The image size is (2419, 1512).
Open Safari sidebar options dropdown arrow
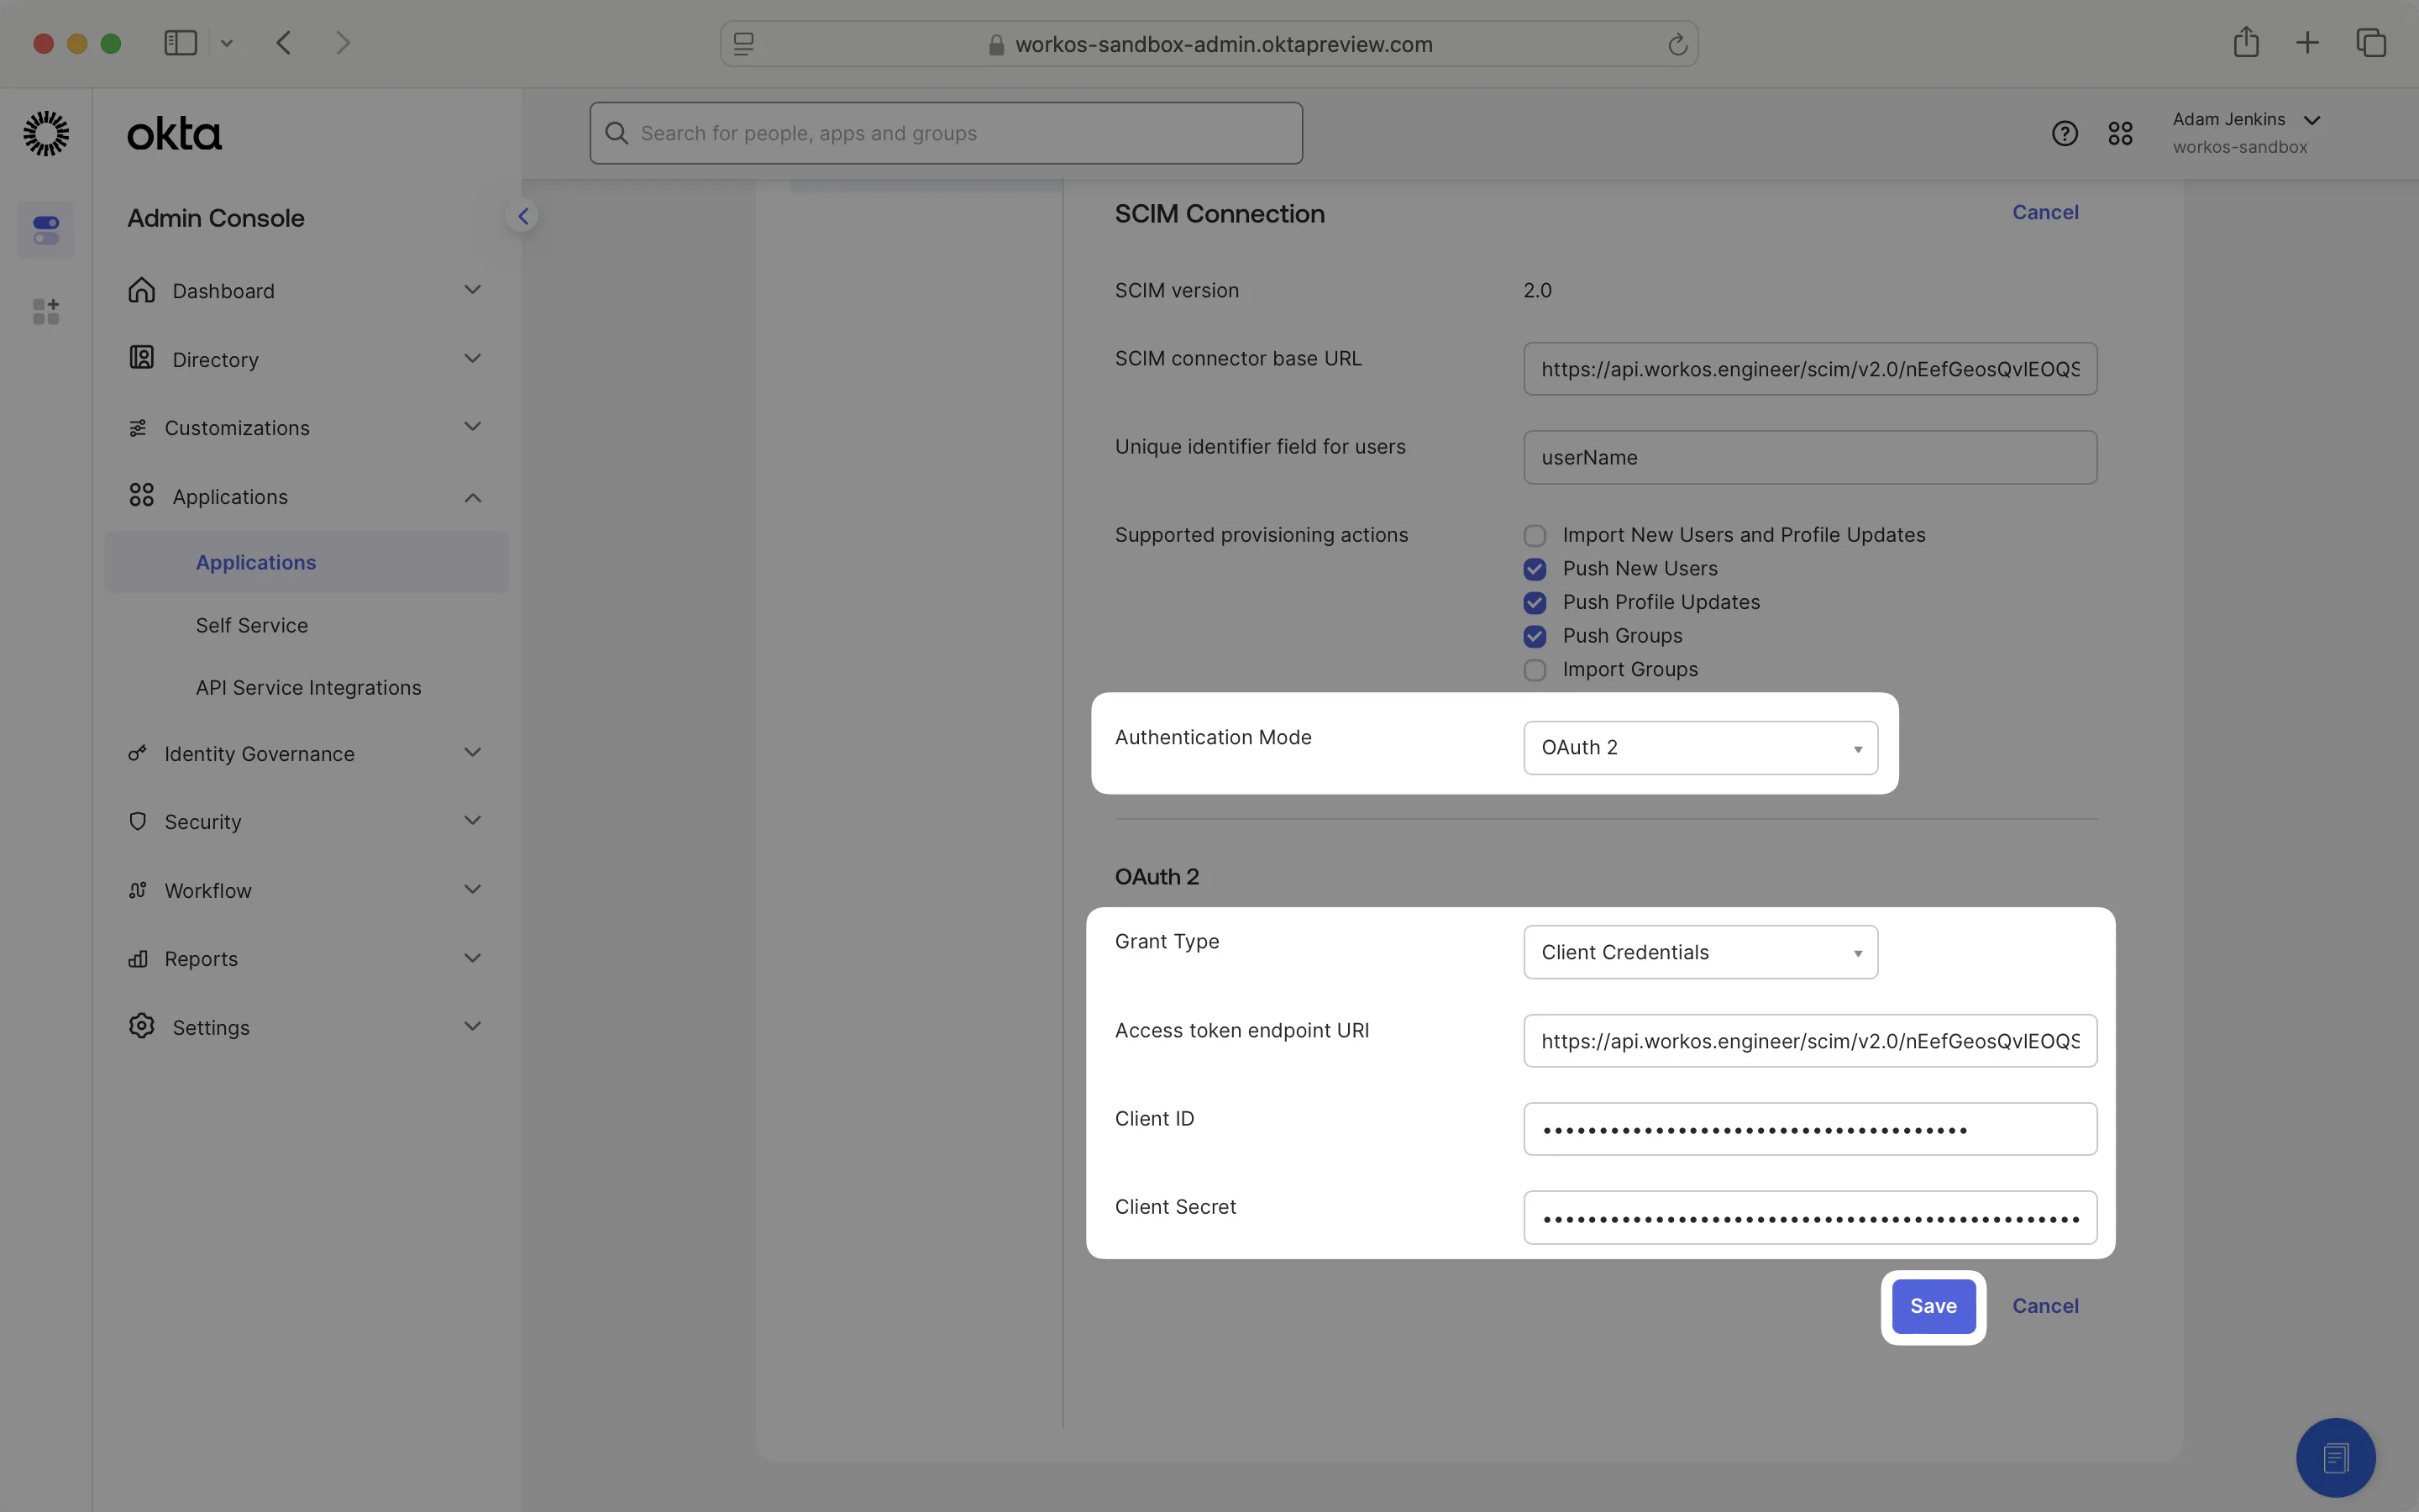coord(227,43)
